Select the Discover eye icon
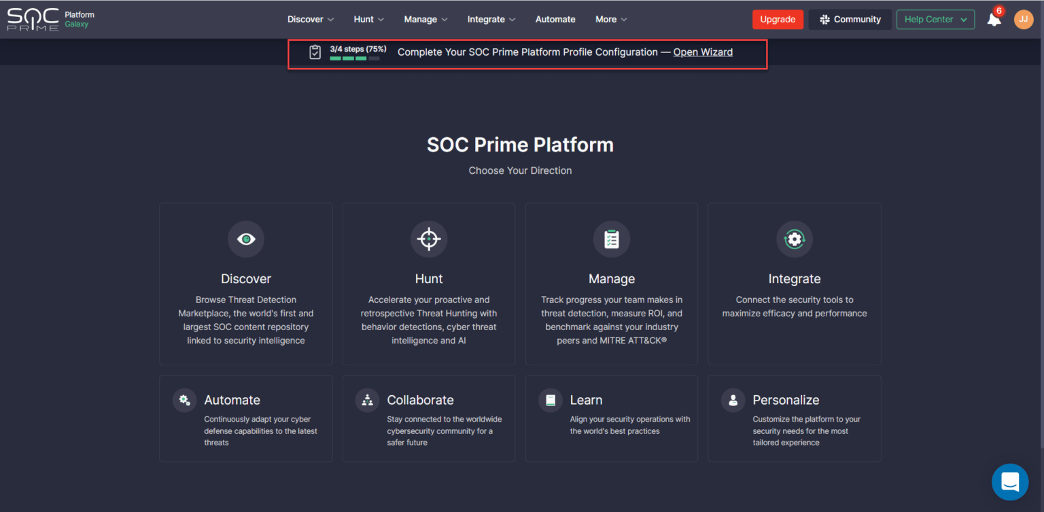 coord(245,239)
